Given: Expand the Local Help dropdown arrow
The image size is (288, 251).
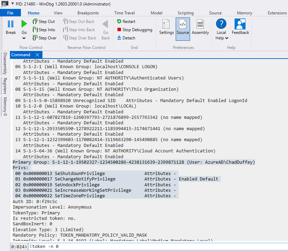Looking at the screenshot, I should pos(227,38).
